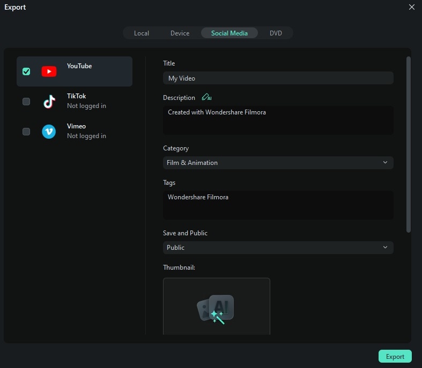This screenshot has width=422, height=368.
Task: Click the TikTok logo icon
Action: coord(49,102)
